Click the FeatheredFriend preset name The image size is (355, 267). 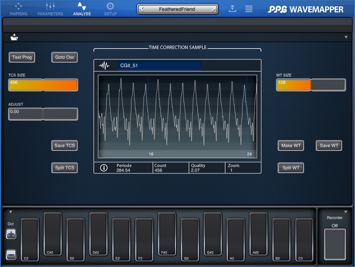tap(177, 9)
